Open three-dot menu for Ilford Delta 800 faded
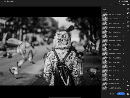Image resolution: width=130 pixels, height=98 pixels. pyautogui.click(x=123, y=54)
